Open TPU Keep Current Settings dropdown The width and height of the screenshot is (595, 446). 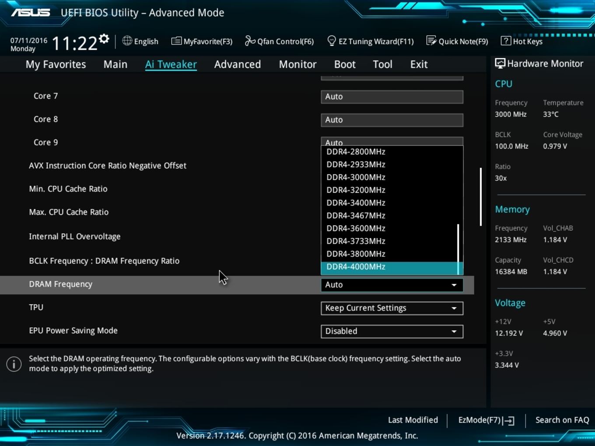pos(392,308)
